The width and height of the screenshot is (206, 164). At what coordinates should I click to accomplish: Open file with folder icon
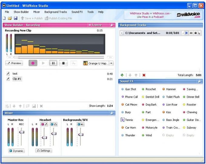point(10,18)
